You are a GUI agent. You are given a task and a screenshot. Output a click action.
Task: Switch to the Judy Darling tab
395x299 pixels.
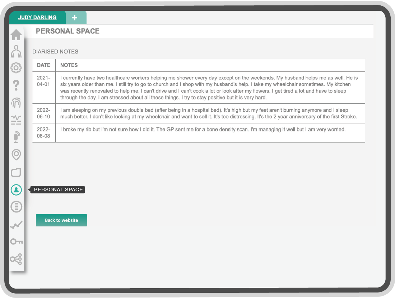[x=37, y=17]
